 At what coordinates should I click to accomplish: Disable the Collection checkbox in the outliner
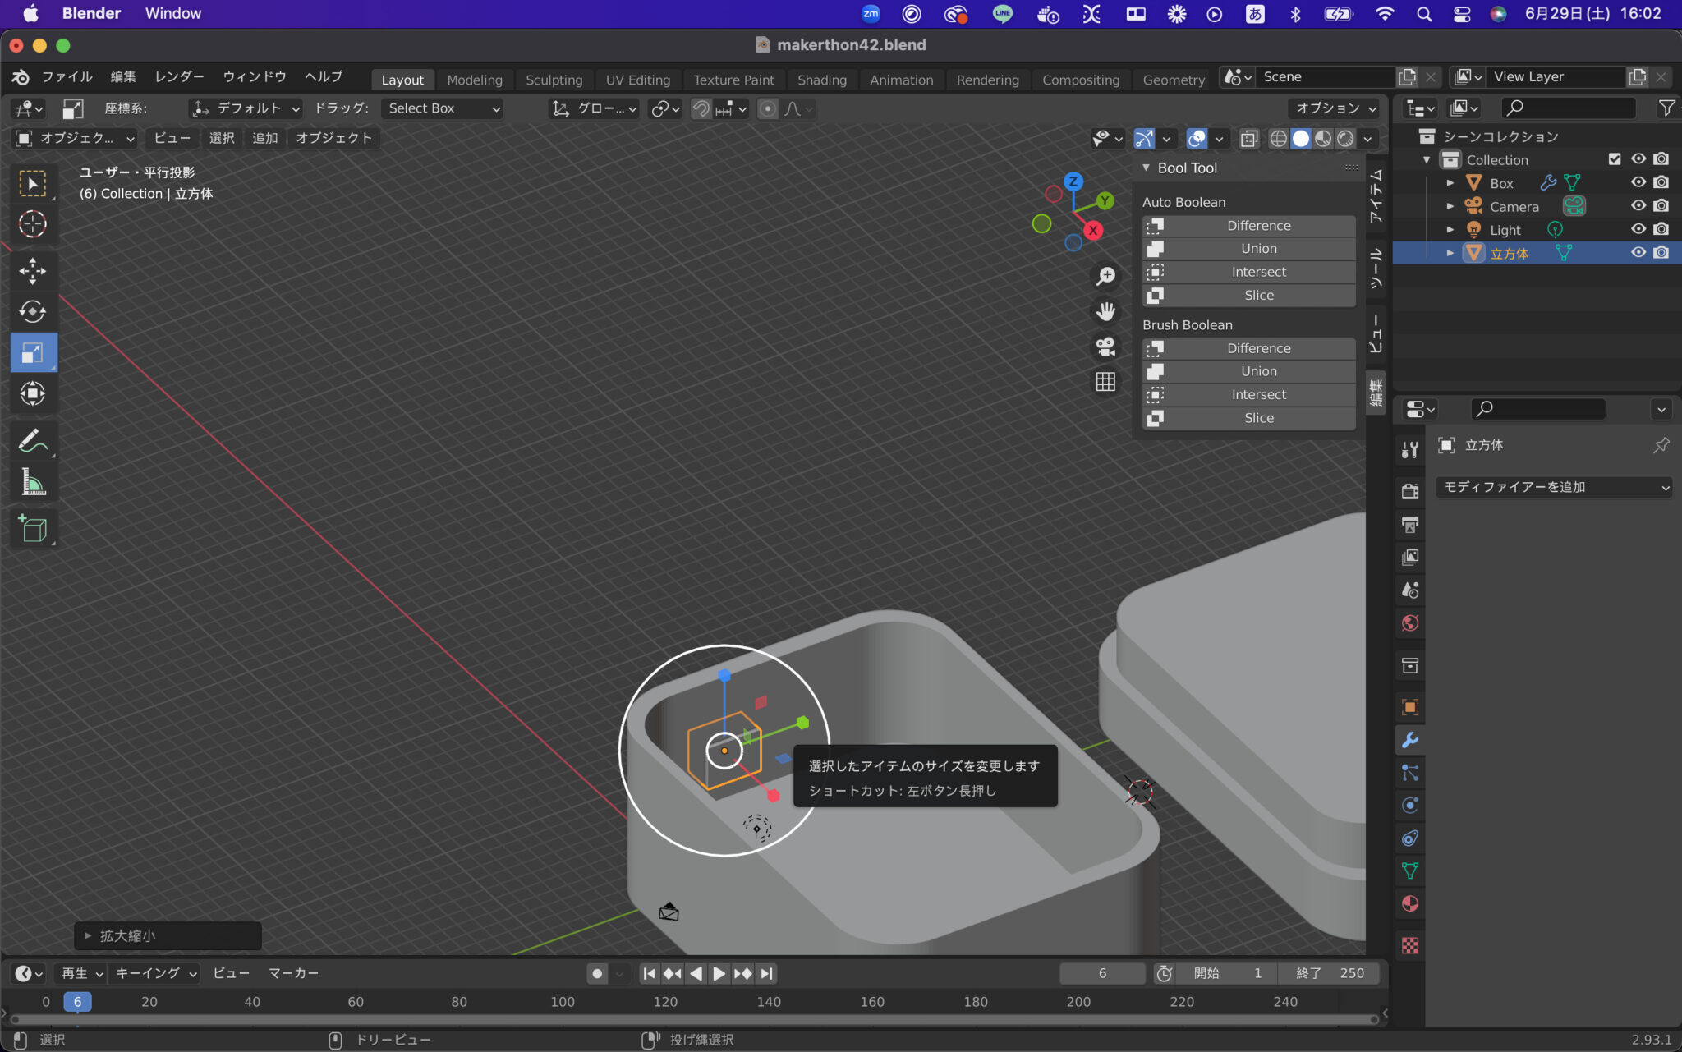pyautogui.click(x=1615, y=158)
